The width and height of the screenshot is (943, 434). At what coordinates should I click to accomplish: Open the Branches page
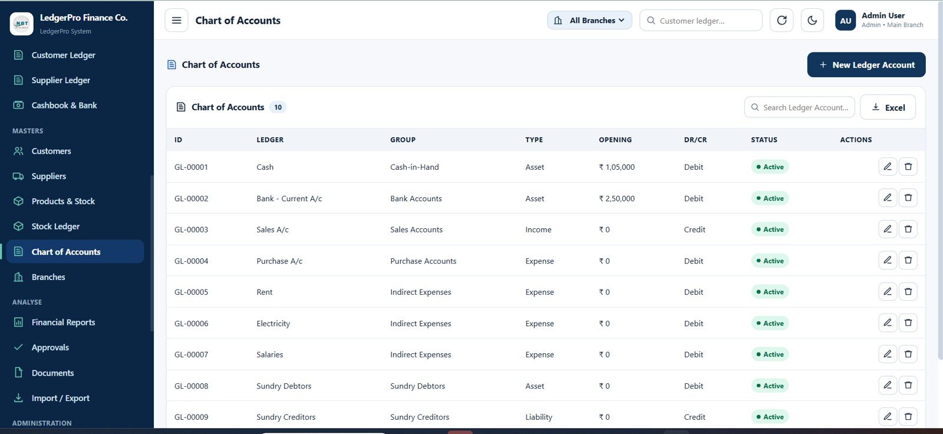pos(75,277)
